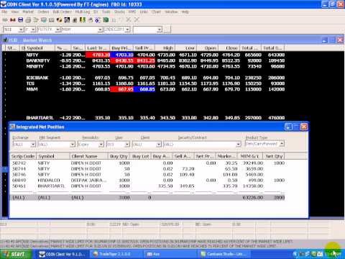
Task: Click the MTM G/L column header
Action: 250,156
